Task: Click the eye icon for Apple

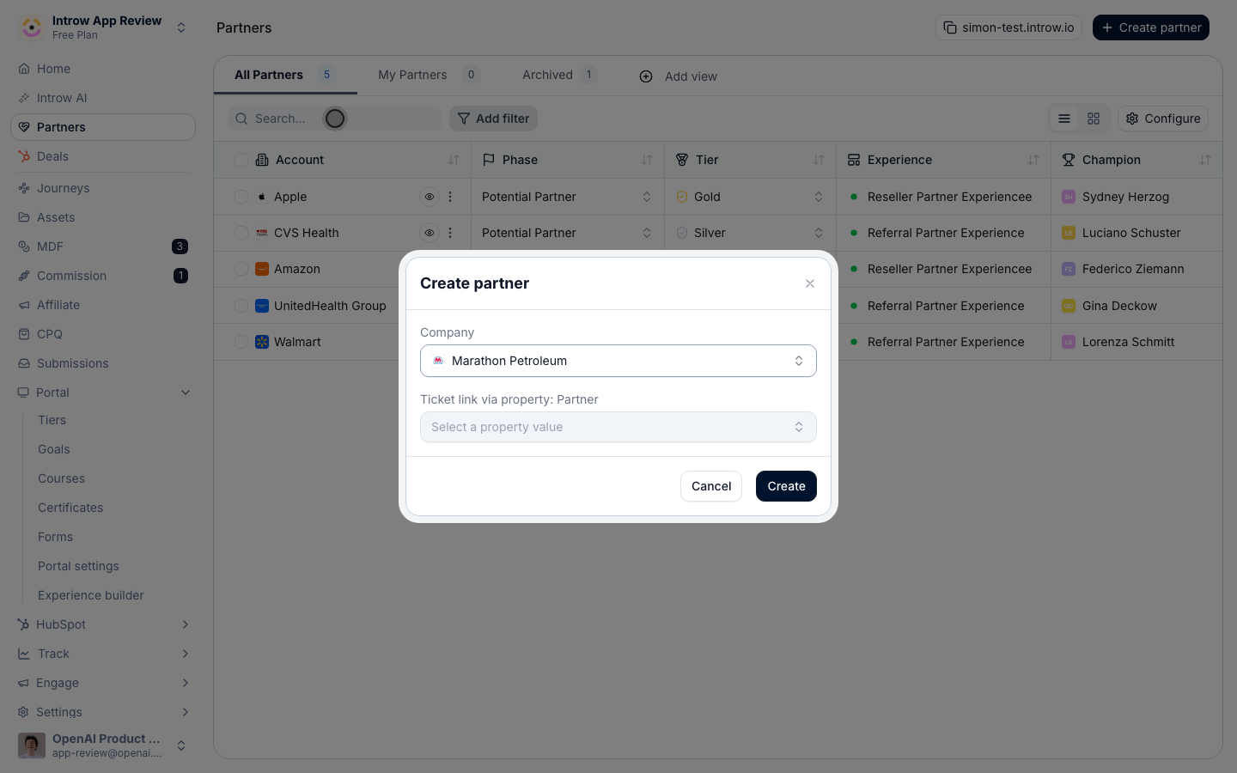Action: click(430, 197)
